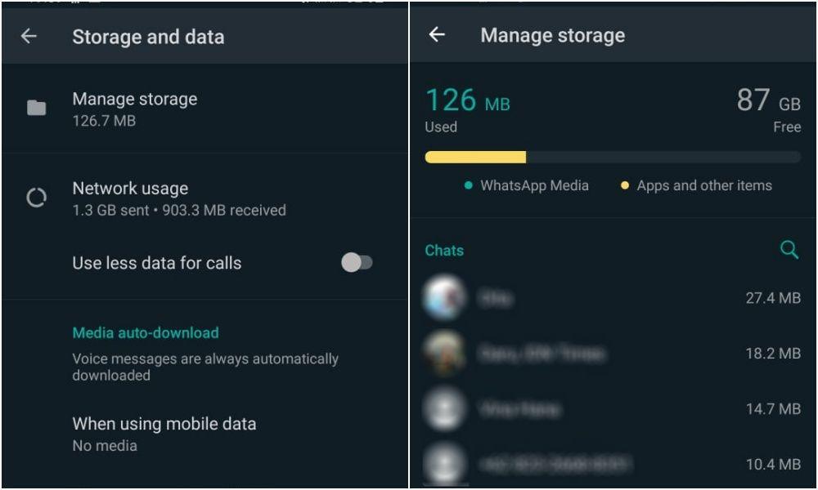Open When using mobile data setting
The width and height of the screenshot is (818, 490).
(204, 434)
